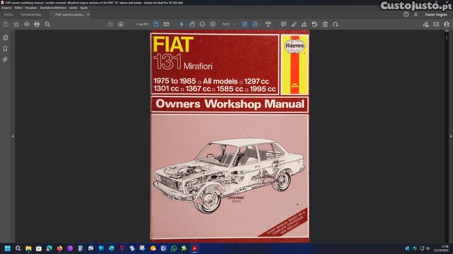This screenshot has width=453, height=254.
Task: Add a comment with sticky note icon
Action: click(282, 24)
